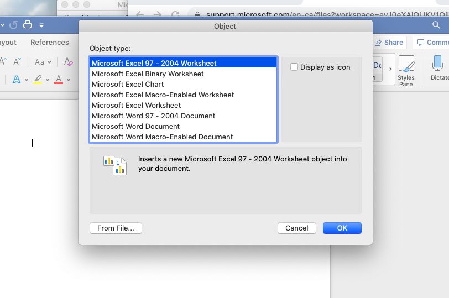Viewport: 449px width, 298px height.
Task: Expand the styles gallery arrow
Action: click(390, 69)
